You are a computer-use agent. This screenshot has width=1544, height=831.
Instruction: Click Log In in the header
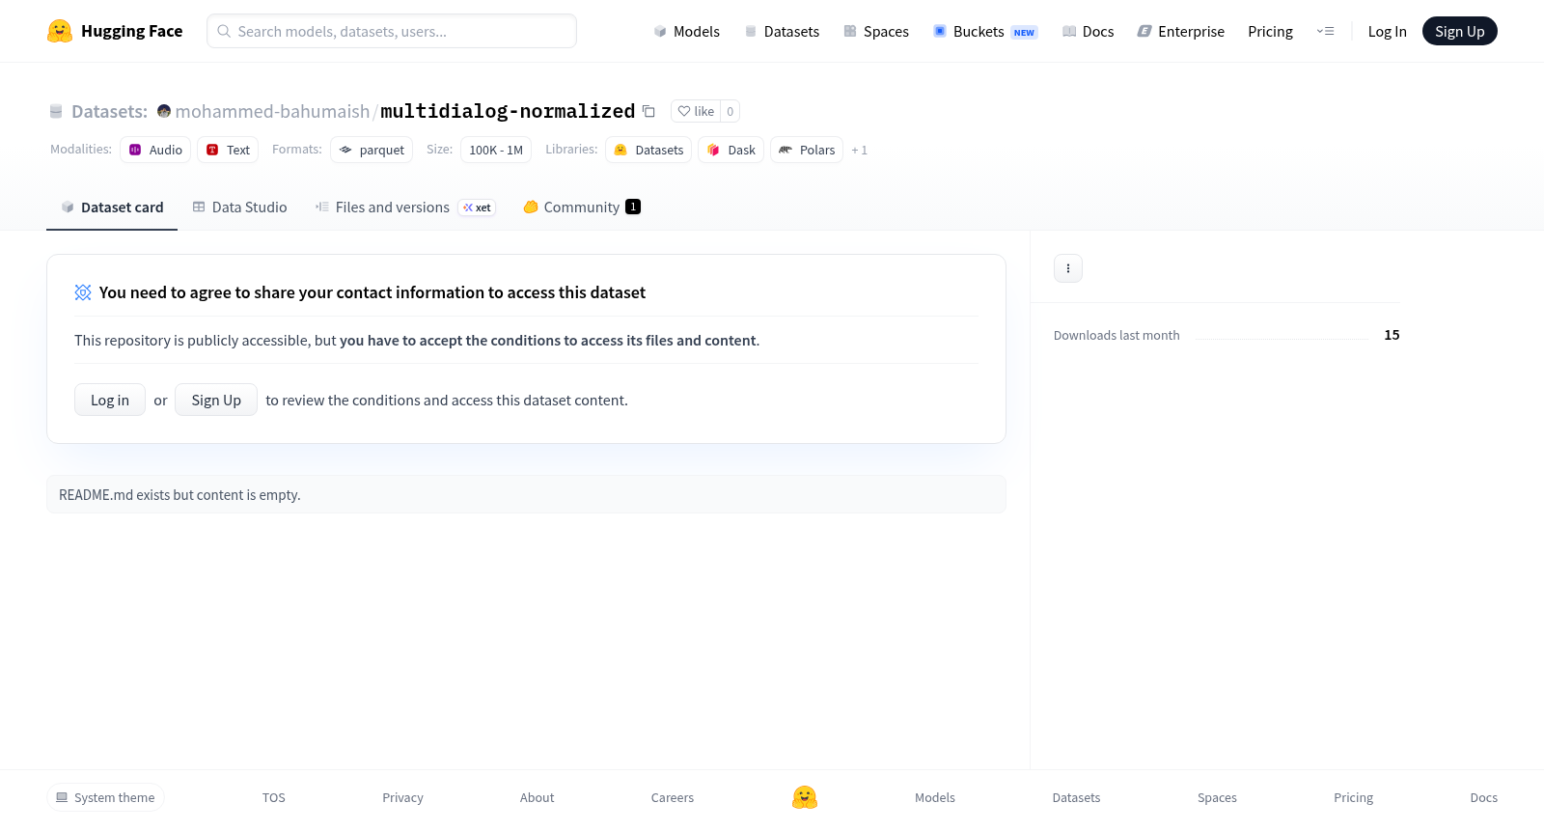(1387, 32)
